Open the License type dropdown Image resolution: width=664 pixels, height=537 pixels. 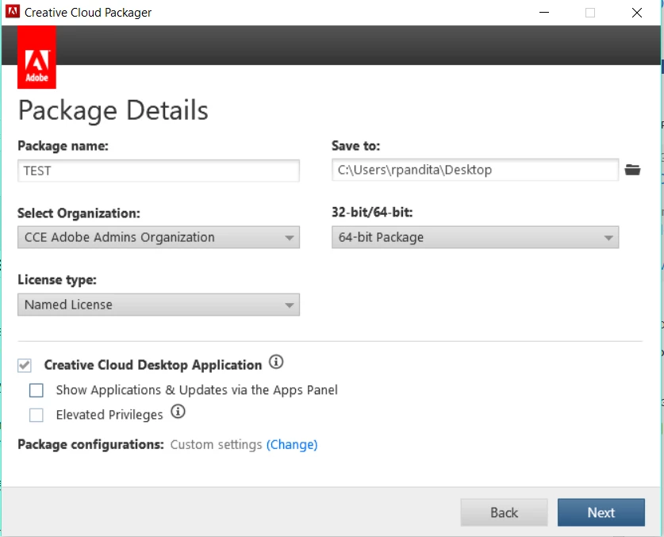pos(159,305)
